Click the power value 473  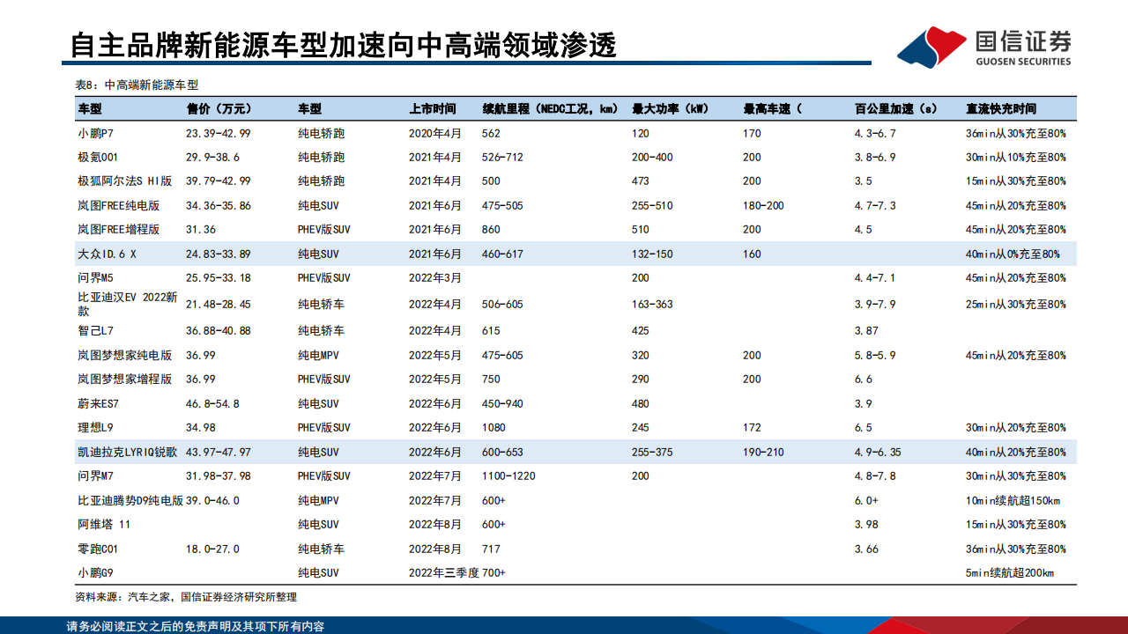pyautogui.click(x=641, y=181)
